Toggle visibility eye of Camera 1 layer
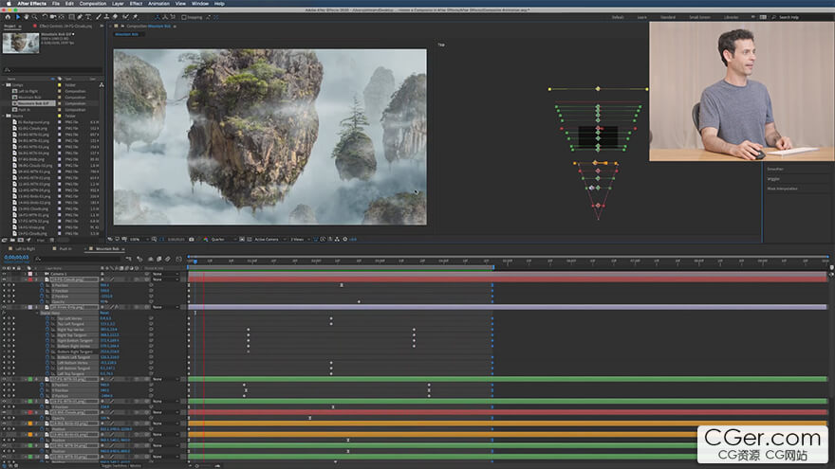Screen dimensions: 835x469 [4, 274]
